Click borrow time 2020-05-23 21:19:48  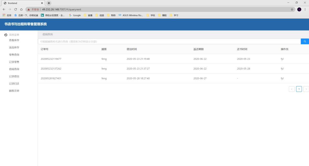138,59
